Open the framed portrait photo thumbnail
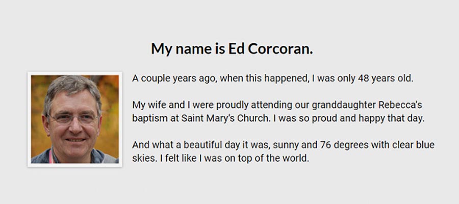The image size is (459, 204). click(x=75, y=119)
